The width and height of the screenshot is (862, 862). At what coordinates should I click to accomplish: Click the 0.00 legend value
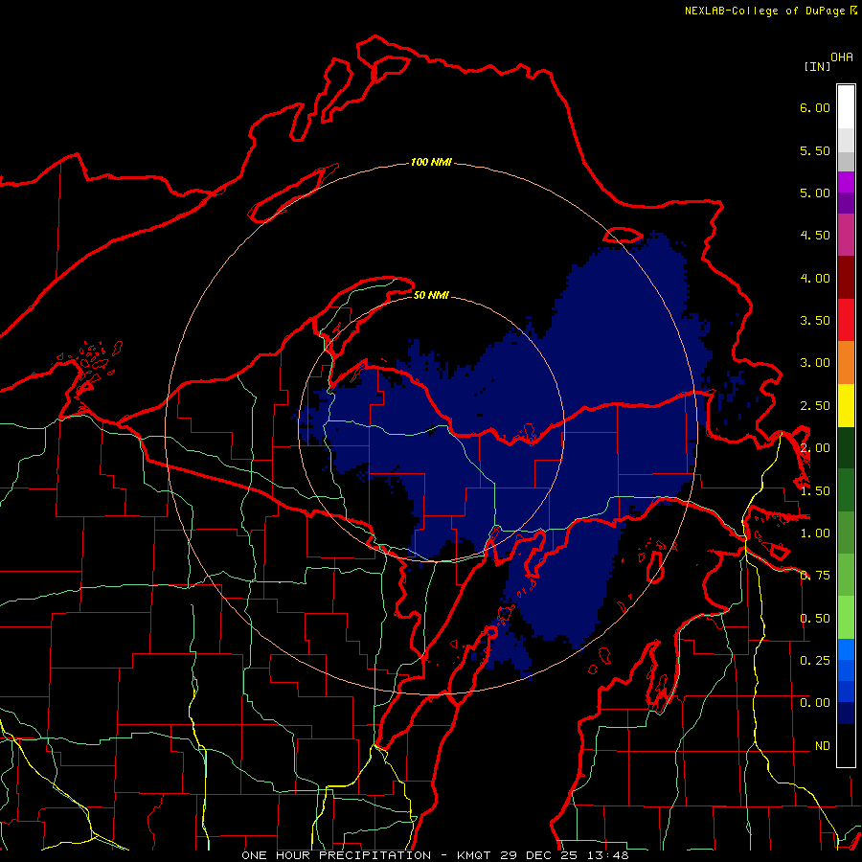(815, 703)
